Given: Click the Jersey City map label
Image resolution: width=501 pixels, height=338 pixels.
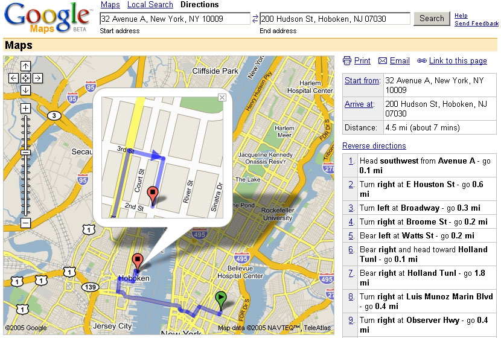Looking at the screenshot, I should pos(112,326).
